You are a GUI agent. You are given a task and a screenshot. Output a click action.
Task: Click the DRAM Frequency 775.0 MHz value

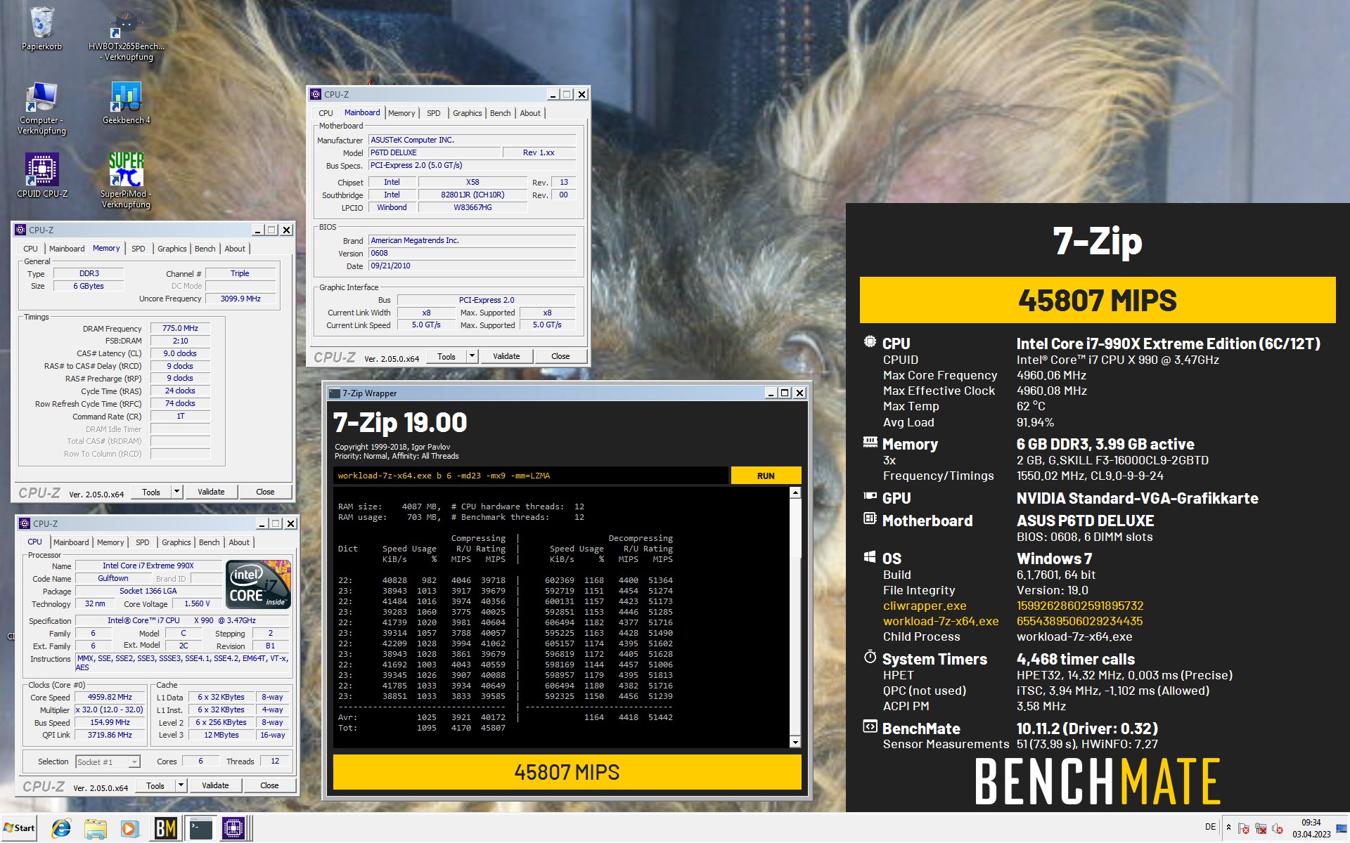pos(180,328)
